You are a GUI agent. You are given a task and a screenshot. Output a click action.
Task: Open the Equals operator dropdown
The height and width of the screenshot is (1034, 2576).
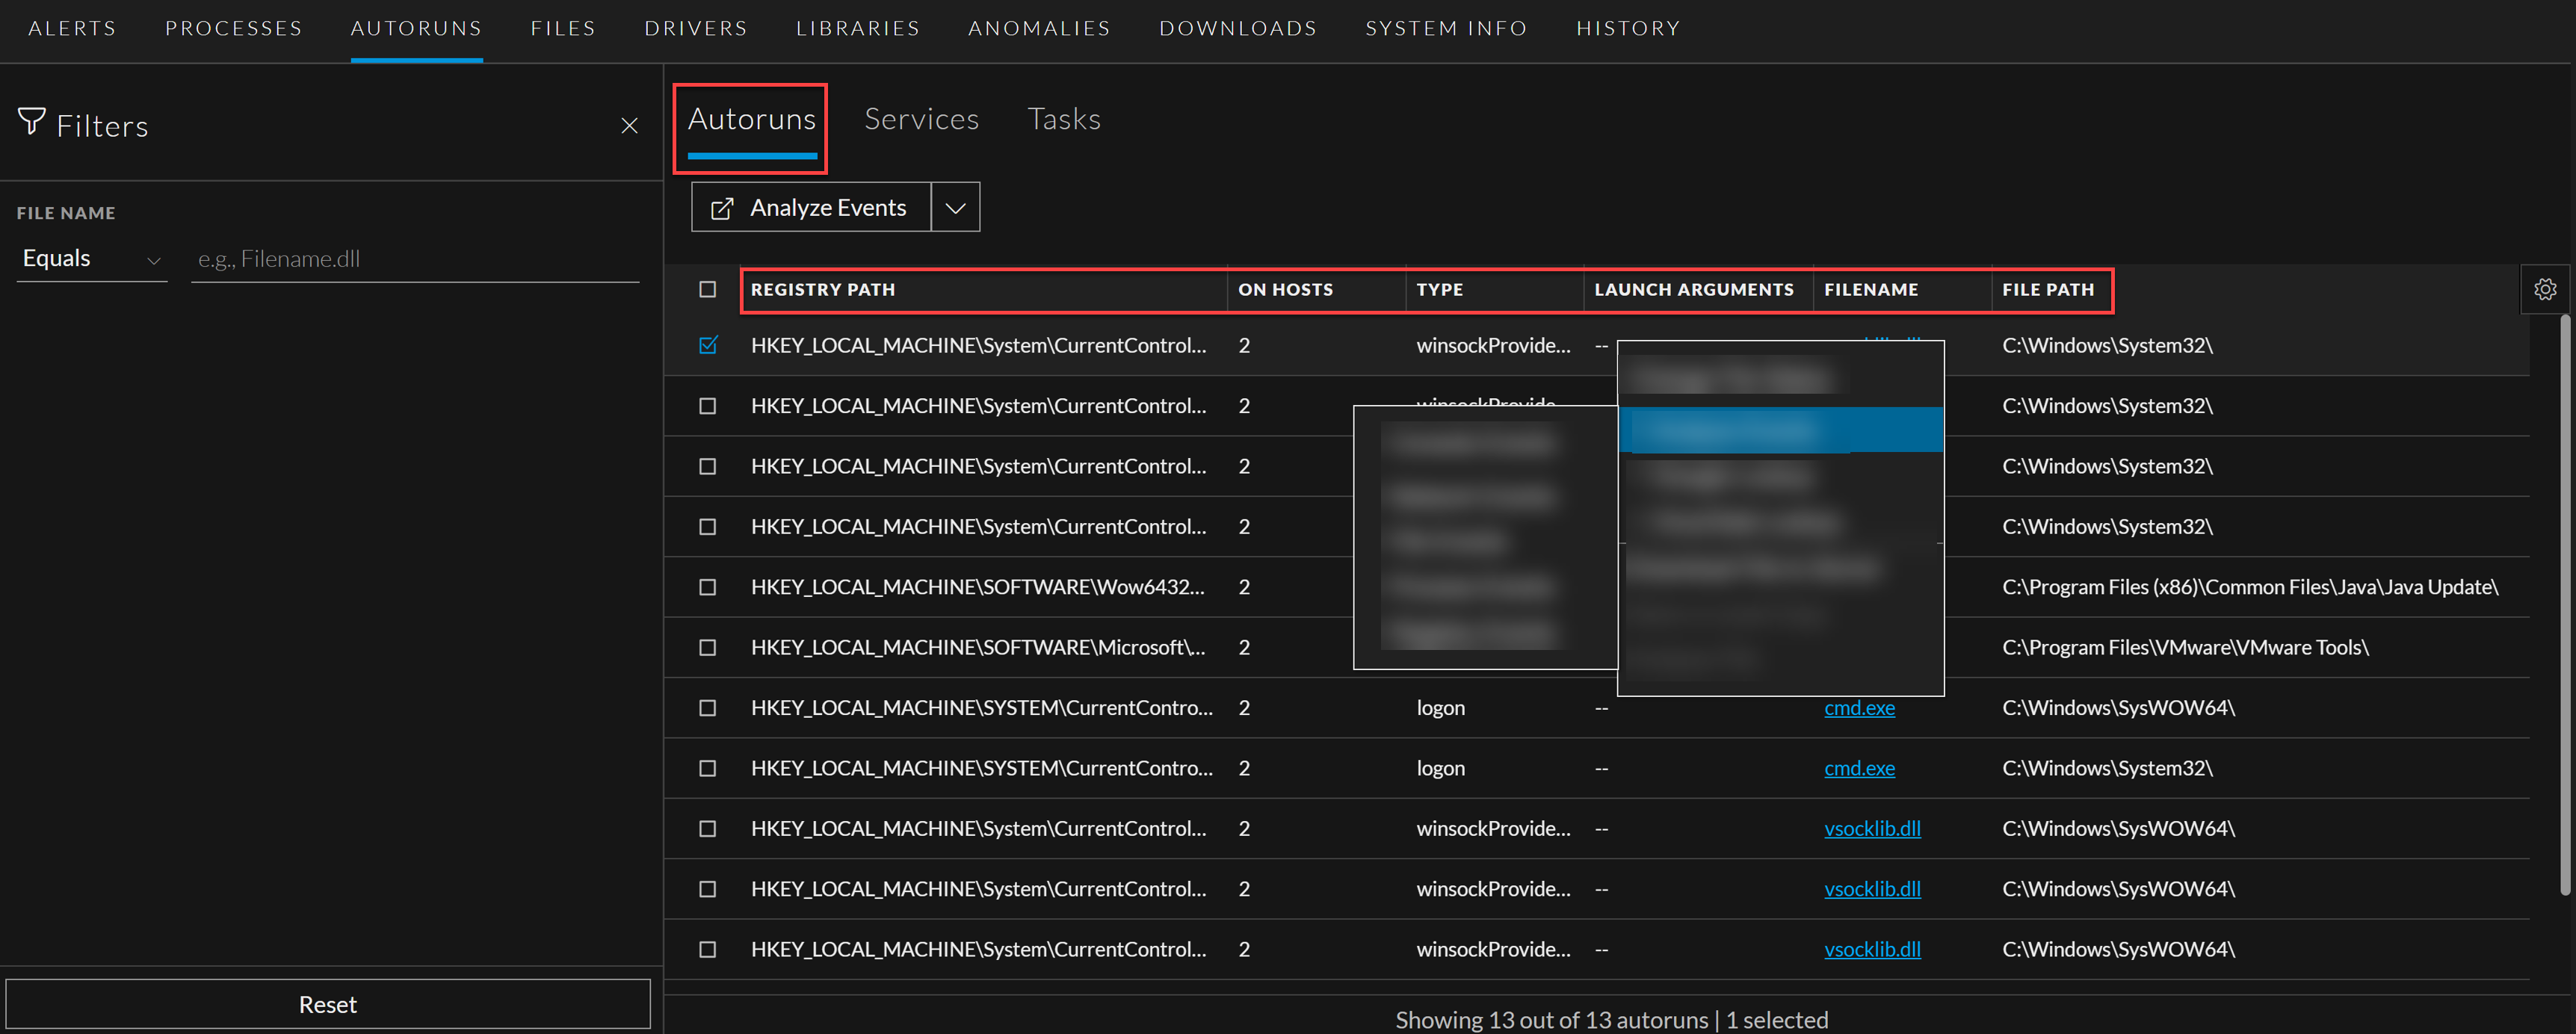click(x=91, y=259)
